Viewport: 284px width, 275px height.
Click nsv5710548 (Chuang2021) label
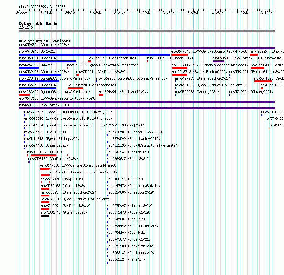coord(122,125)
